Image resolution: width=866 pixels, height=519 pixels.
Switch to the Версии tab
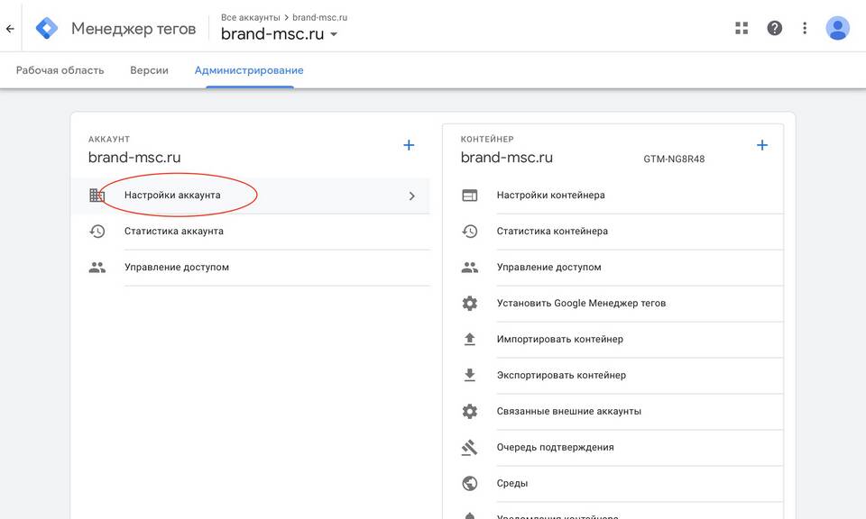pyautogui.click(x=149, y=70)
